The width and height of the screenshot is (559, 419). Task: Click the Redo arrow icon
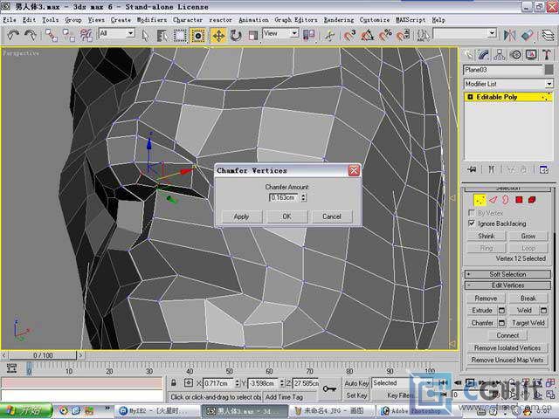tap(31, 35)
